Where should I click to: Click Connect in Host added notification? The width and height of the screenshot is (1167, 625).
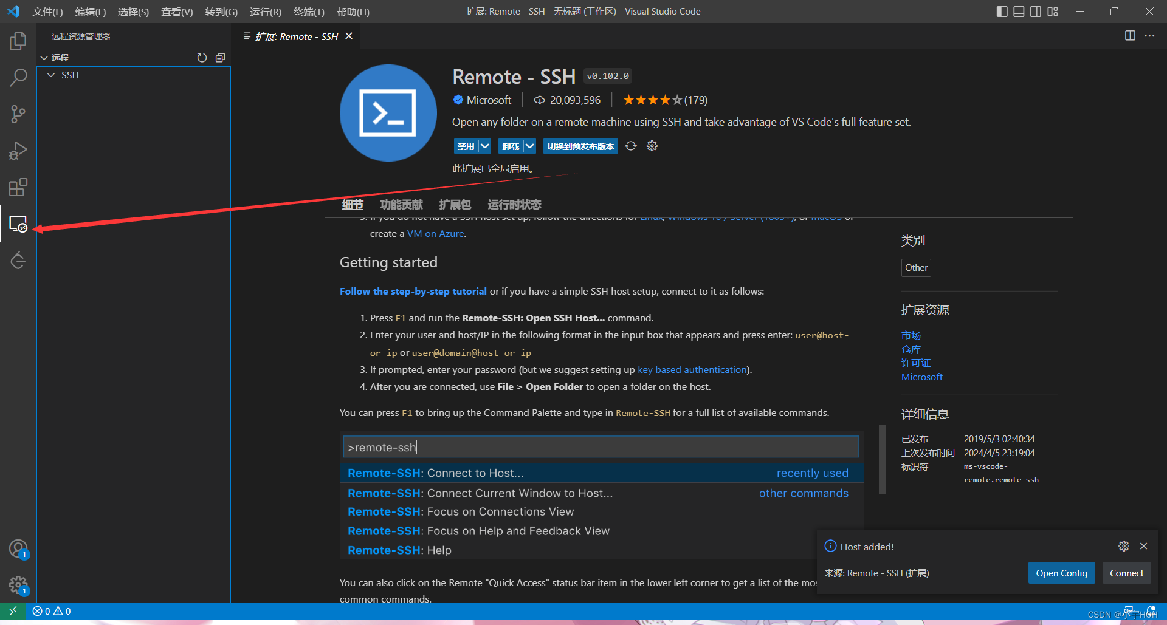coord(1126,573)
